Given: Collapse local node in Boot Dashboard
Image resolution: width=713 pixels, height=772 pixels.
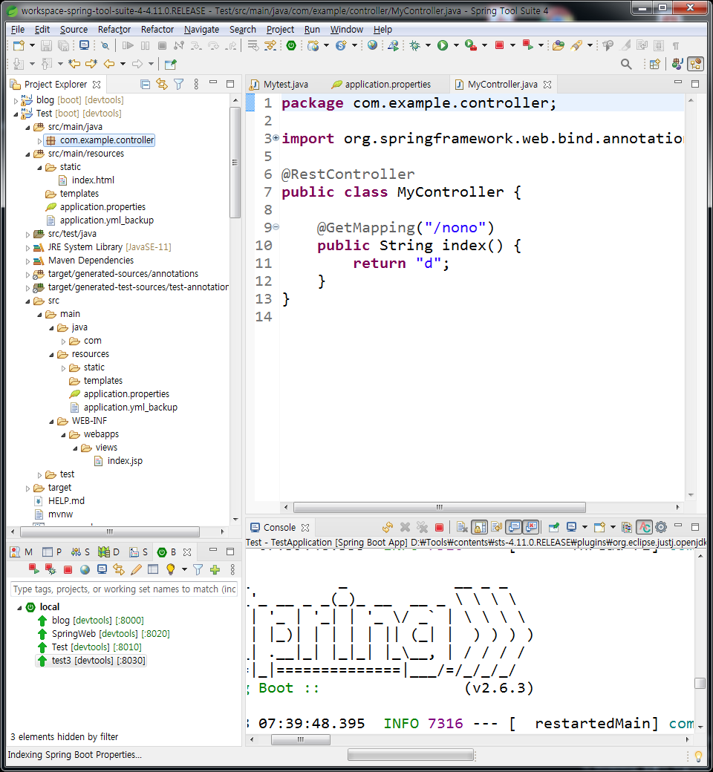Looking at the screenshot, I should [20, 607].
